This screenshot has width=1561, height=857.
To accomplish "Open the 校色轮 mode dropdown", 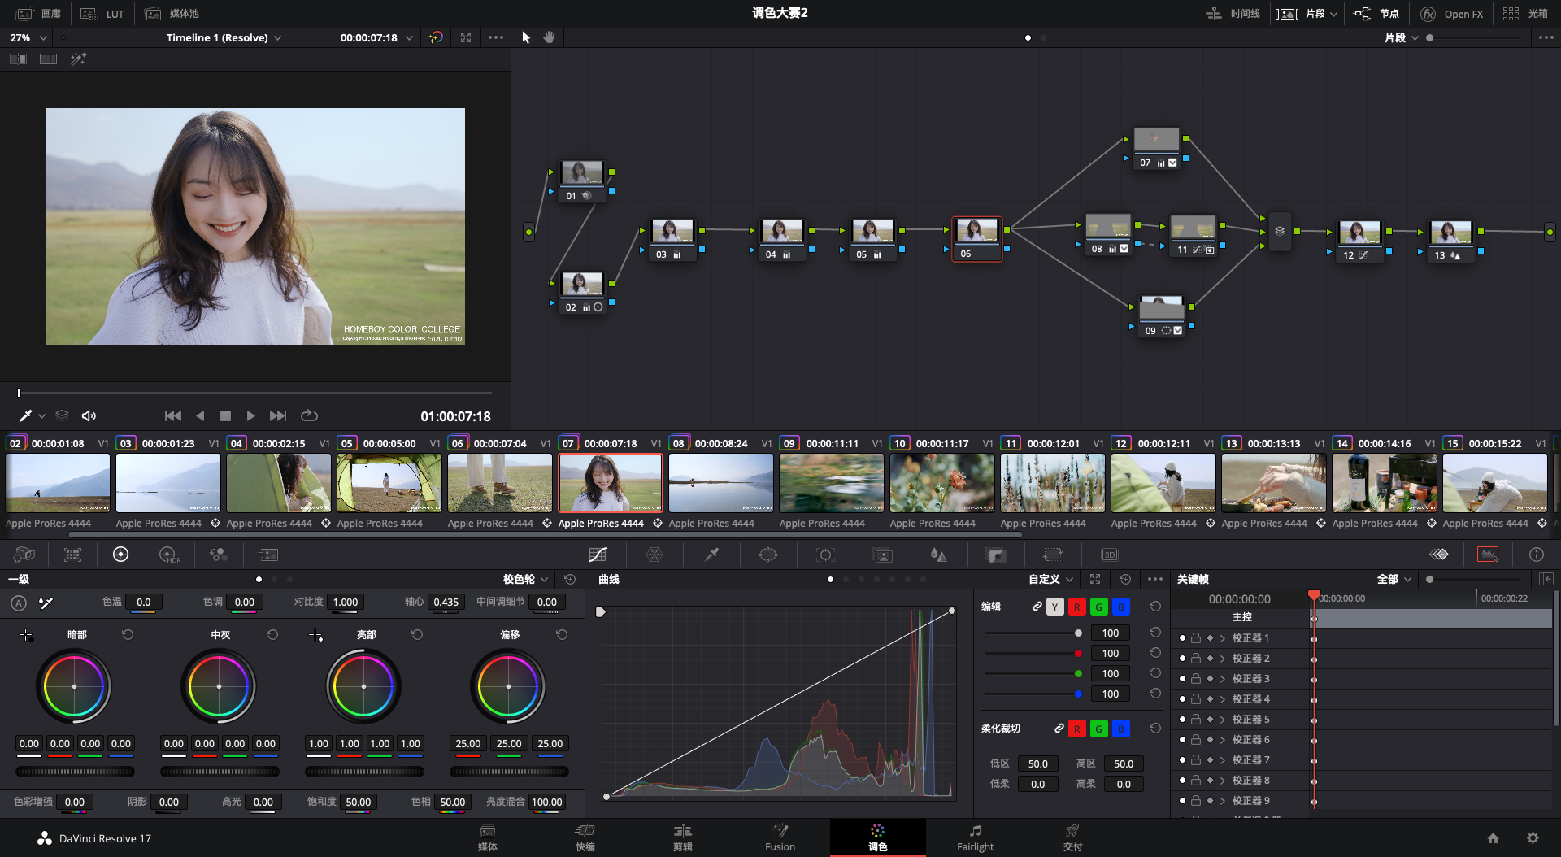I will click(525, 579).
